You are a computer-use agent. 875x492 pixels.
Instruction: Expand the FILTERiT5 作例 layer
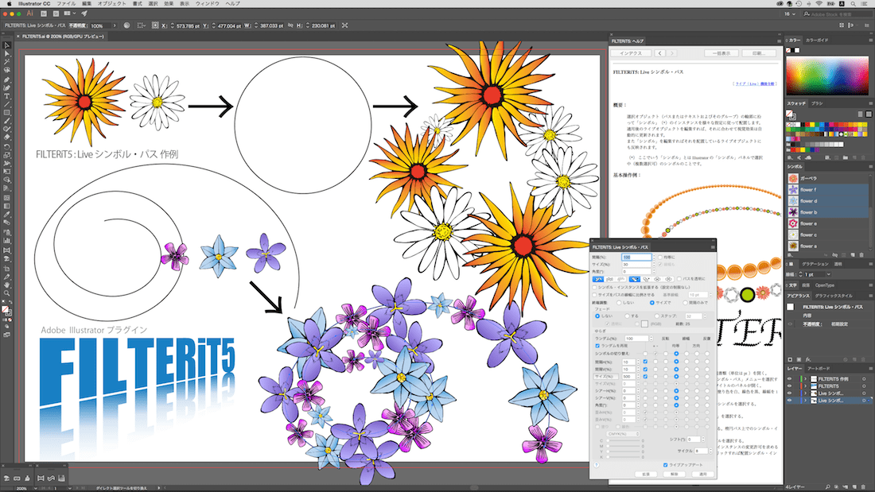pos(805,379)
